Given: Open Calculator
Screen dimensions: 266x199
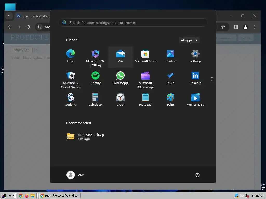Looking at the screenshot, I should [x=96, y=100].
